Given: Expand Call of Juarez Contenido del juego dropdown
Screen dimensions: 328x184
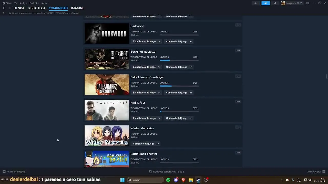Looking at the screenshot, I should click(x=179, y=93).
